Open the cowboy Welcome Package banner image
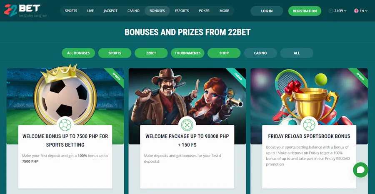This screenshot has width=375, height=194. [x=187, y=96]
